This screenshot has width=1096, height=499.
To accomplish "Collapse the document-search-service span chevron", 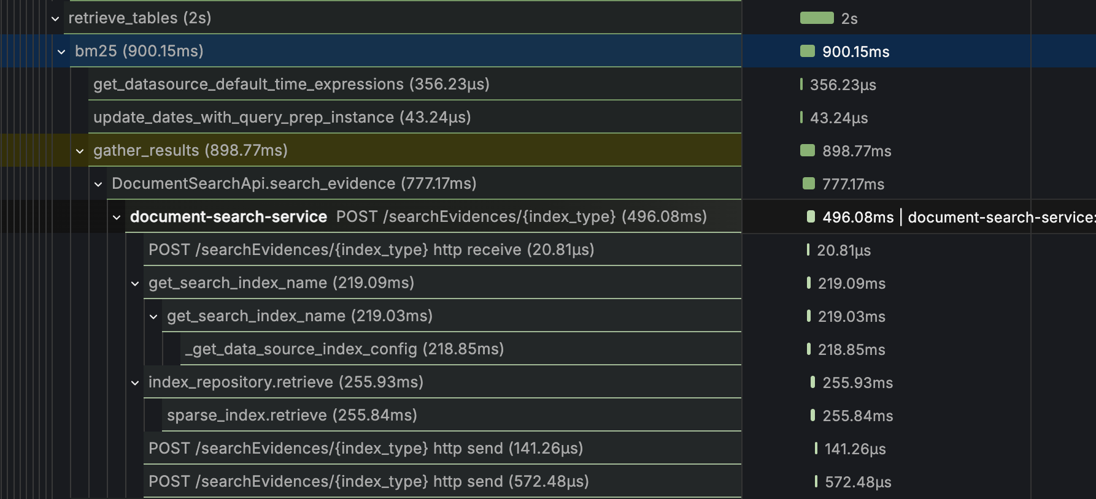I will point(117,217).
